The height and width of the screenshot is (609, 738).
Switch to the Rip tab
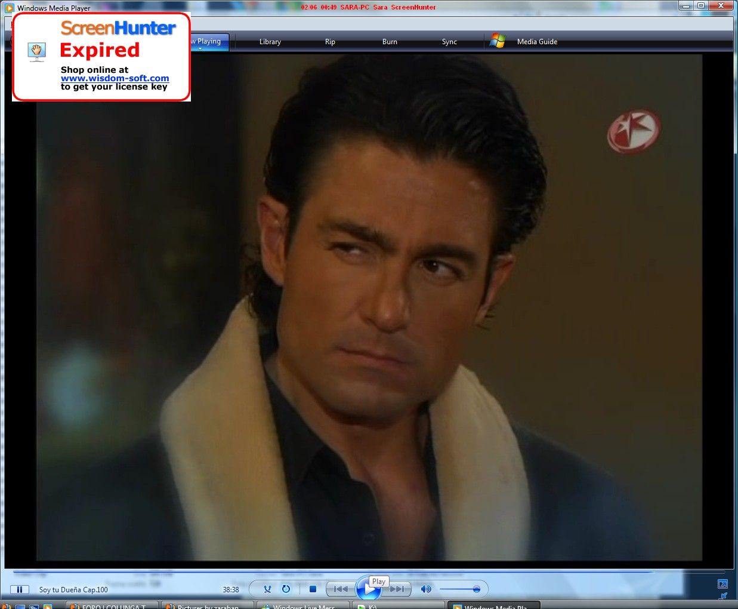point(330,42)
